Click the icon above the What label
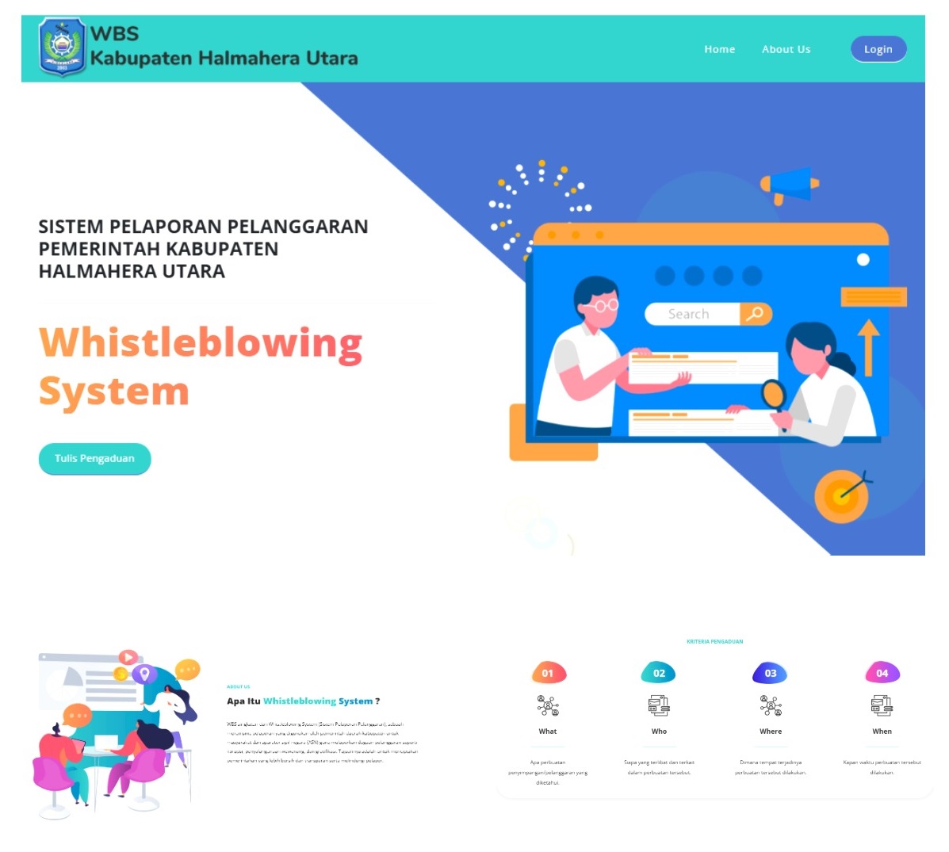 (548, 705)
